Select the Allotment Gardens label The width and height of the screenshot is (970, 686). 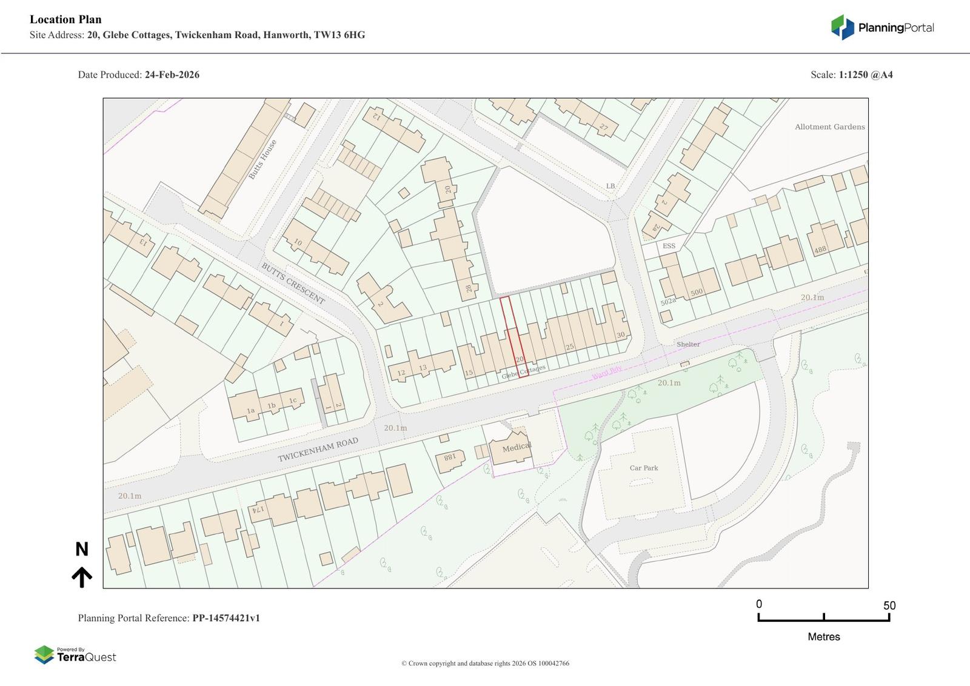coord(829,127)
